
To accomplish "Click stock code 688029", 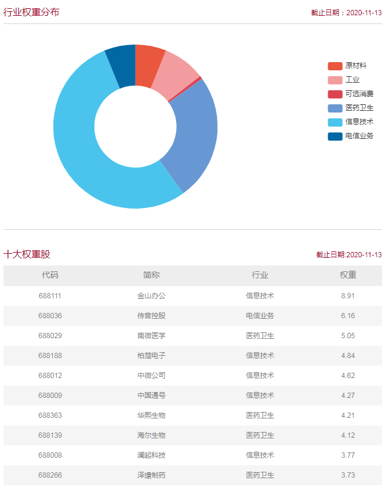I will (x=50, y=336).
